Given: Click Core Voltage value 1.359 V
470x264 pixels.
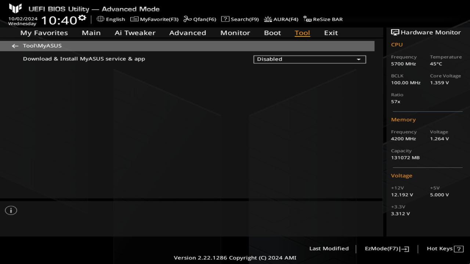Looking at the screenshot, I should (x=439, y=83).
